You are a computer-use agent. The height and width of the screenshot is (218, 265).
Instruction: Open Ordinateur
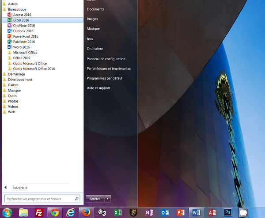point(95,49)
